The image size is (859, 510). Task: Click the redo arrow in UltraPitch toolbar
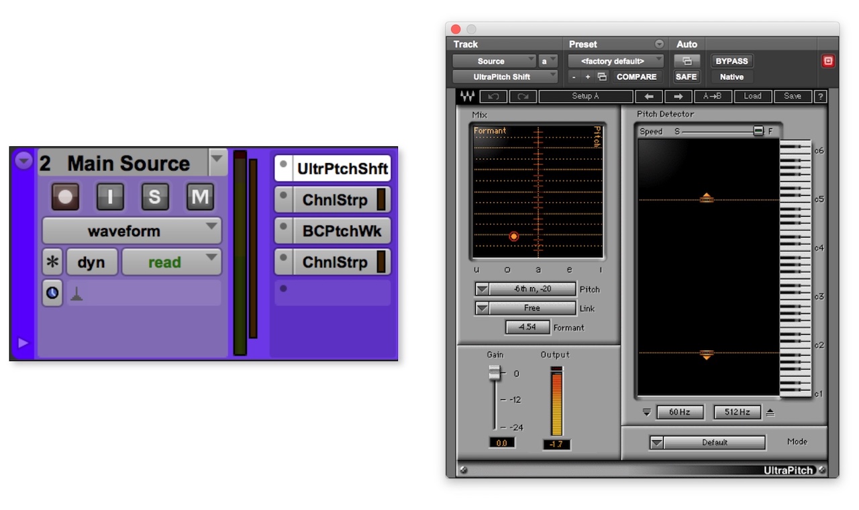click(523, 97)
